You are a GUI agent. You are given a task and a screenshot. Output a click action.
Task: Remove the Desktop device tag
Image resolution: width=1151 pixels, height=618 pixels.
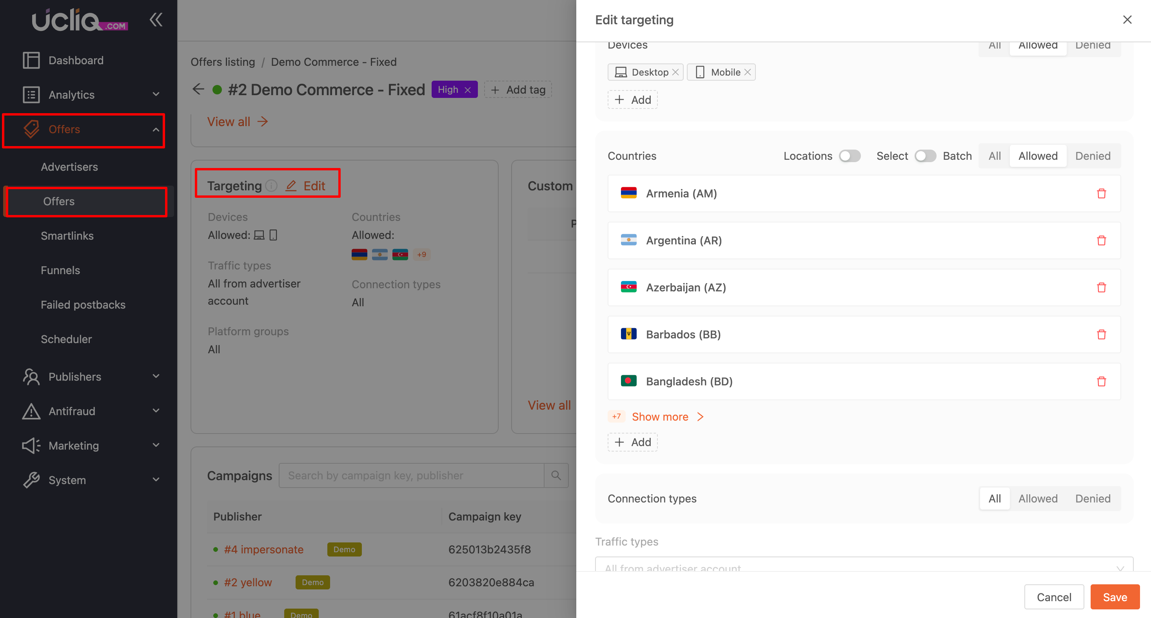pos(675,72)
